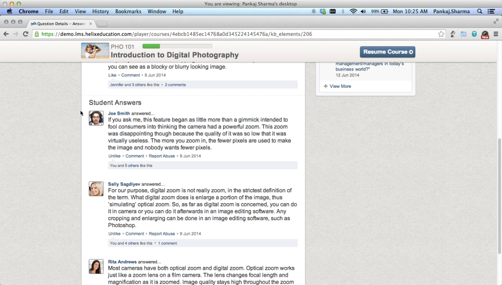The image size is (502, 285).
Task: Like the top answer dated 9 Jun 2014
Action: click(112, 75)
